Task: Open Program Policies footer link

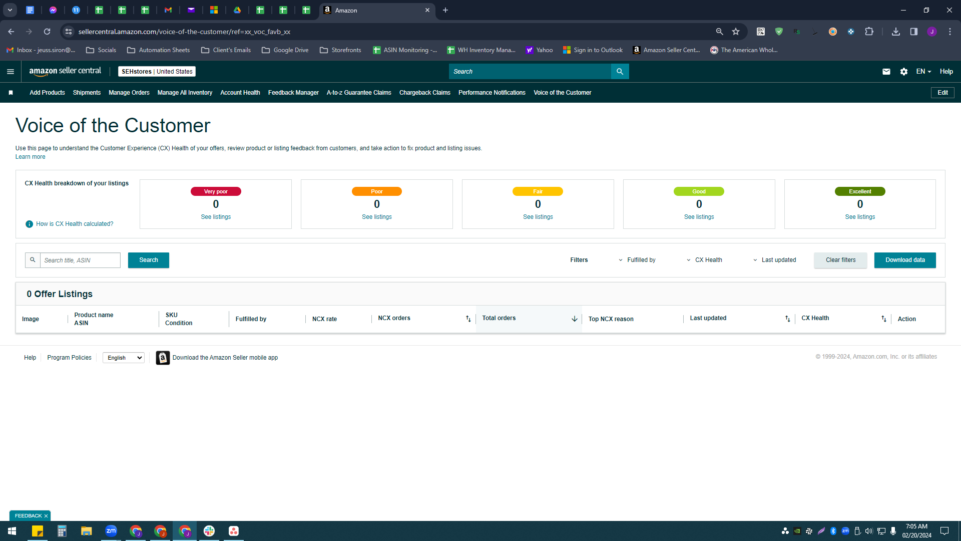Action: [x=69, y=358]
